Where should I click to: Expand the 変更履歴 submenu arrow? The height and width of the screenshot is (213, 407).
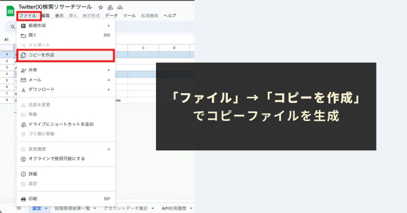(x=109, y=149)
